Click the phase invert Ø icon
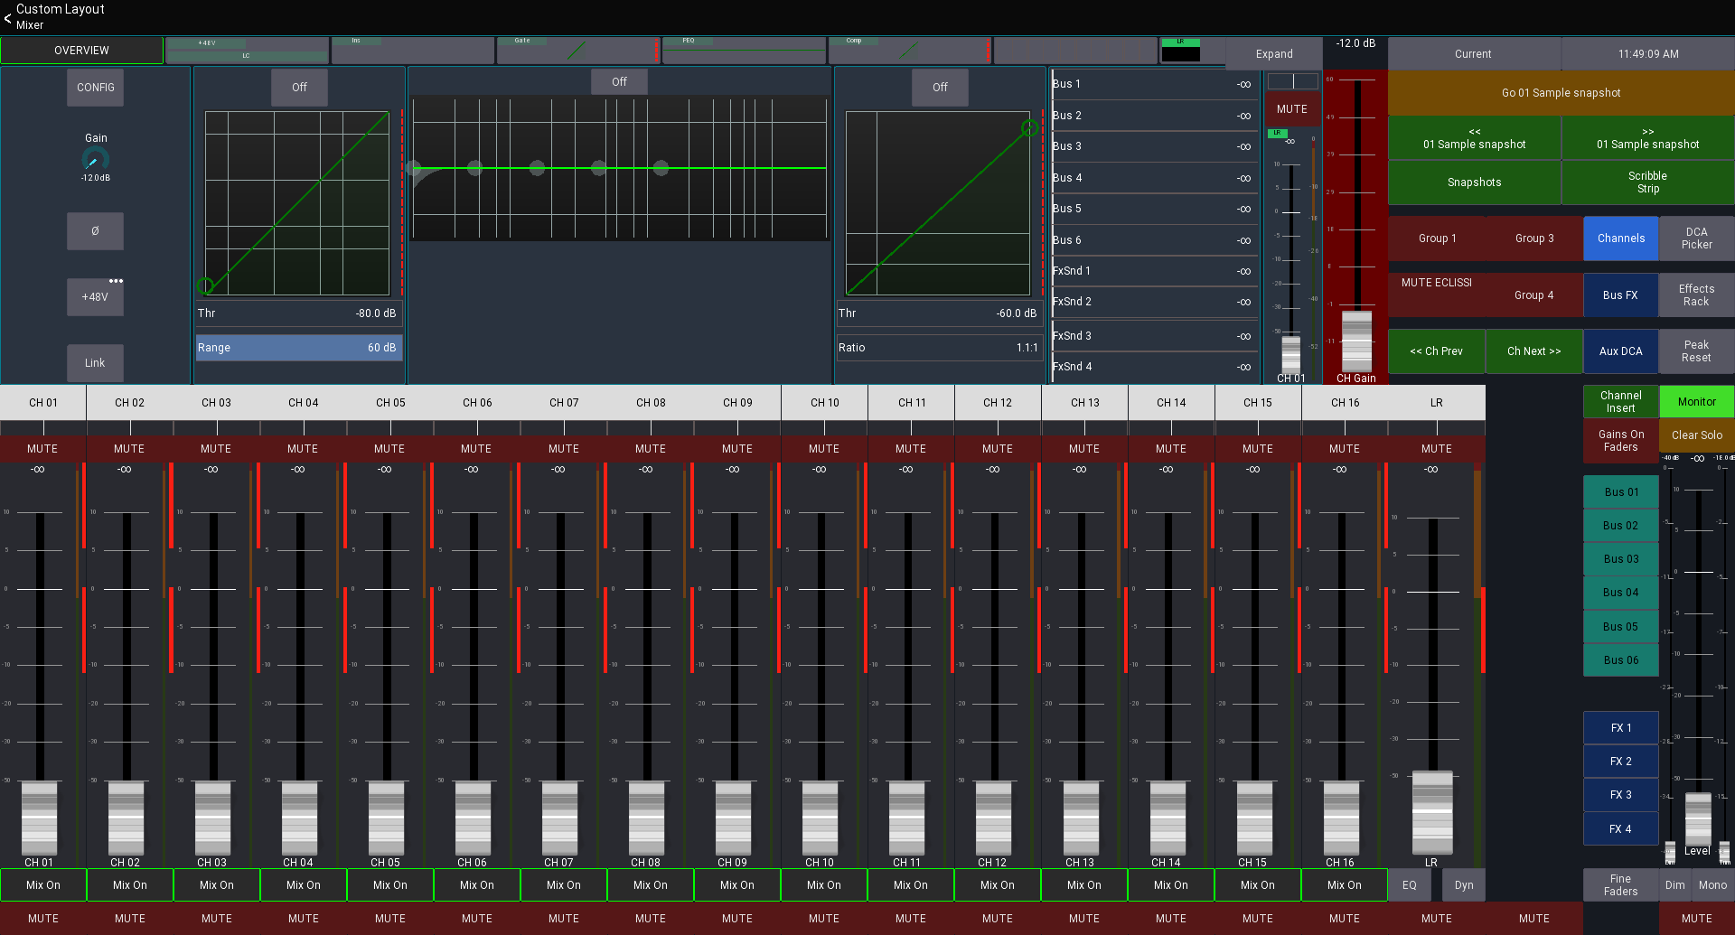 [x=94, y=231]
